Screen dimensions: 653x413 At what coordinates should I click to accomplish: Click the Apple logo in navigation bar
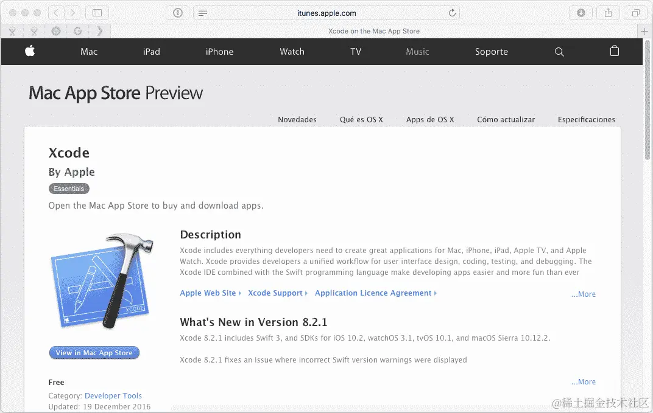pyautogui.click(x=30, y=51)
